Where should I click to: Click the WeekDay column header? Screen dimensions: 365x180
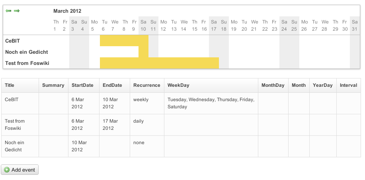point(178,85)
